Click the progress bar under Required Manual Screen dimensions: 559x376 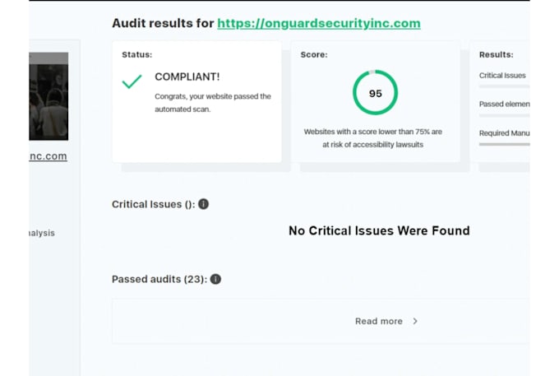tap(504, 144)
